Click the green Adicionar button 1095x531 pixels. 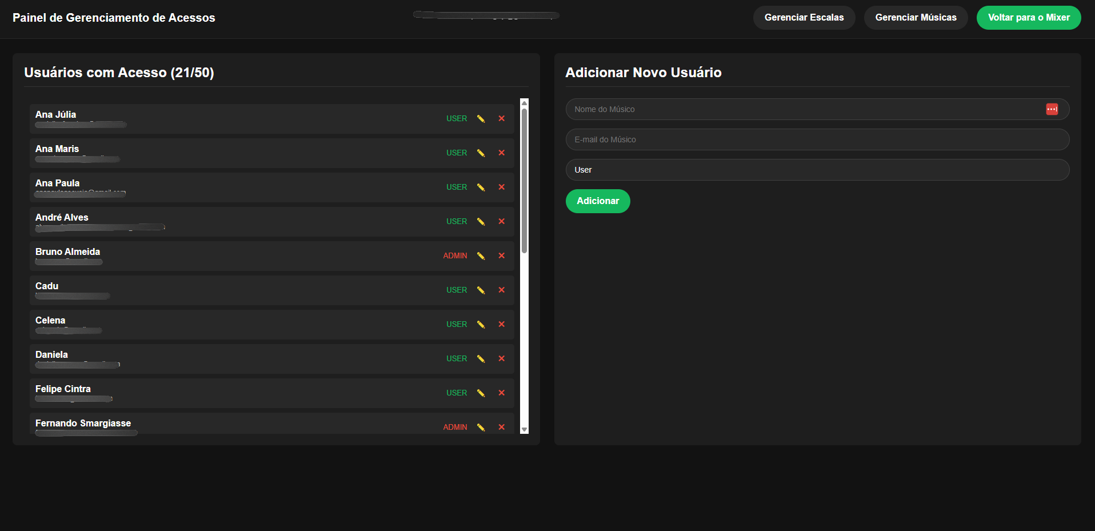pyautogui.click(x=597, y=201)
